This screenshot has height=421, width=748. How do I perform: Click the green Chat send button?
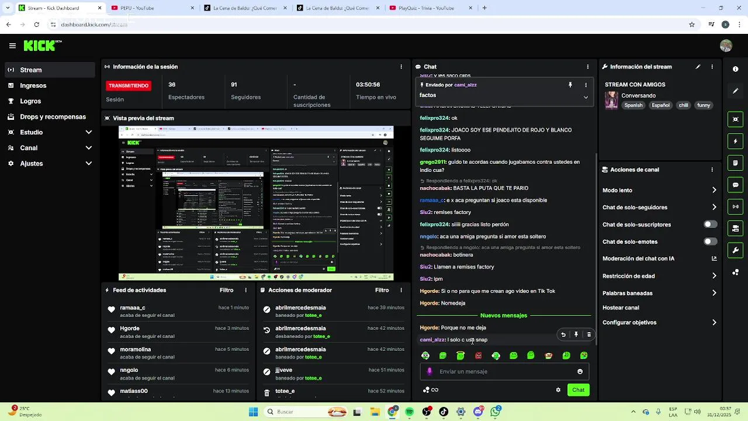point(578,390)
